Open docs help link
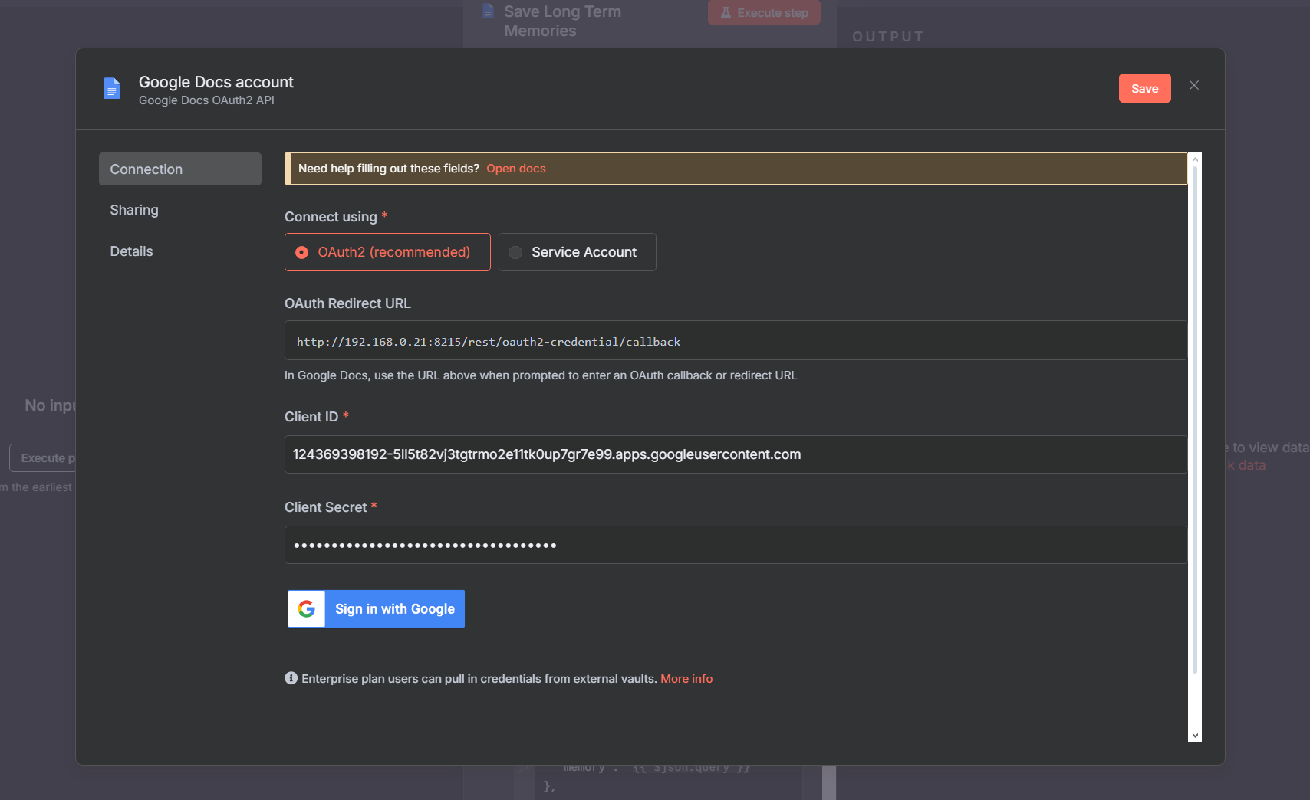This screenshot has width=1310, height=800. pyautogui.click(x=516, y=169)
